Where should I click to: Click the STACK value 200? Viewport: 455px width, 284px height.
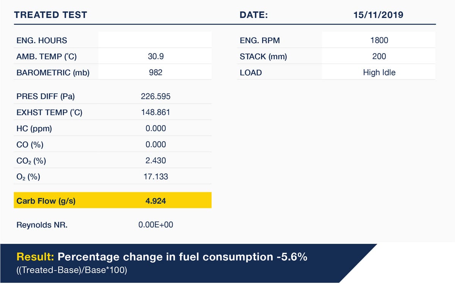[x=379, y=56]
